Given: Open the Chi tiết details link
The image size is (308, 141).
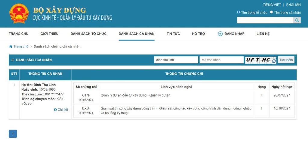Looking at the screenshot, I should (63, 110).
